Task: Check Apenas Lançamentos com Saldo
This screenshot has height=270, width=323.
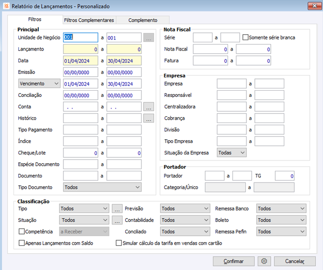Action: pos(22,243)
